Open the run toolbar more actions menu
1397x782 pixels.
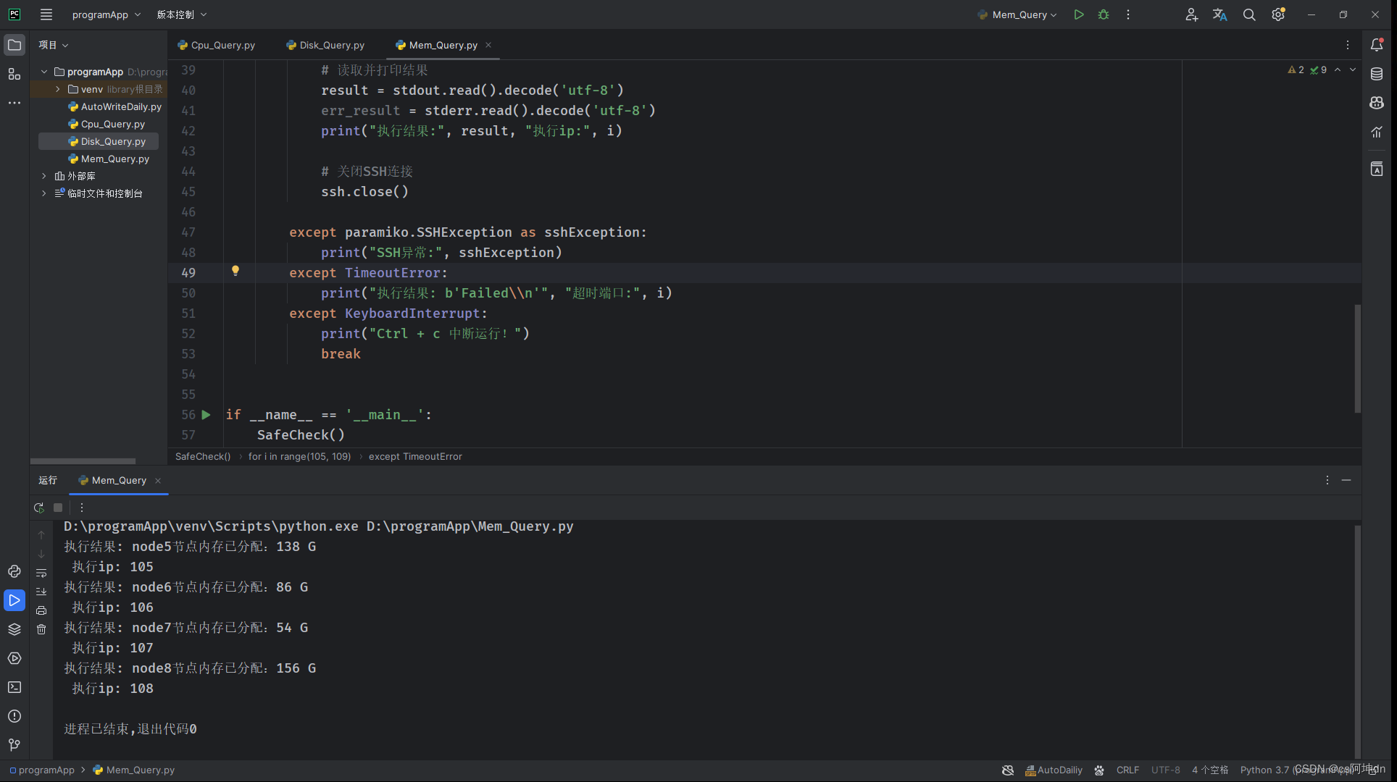point(1128,14)
